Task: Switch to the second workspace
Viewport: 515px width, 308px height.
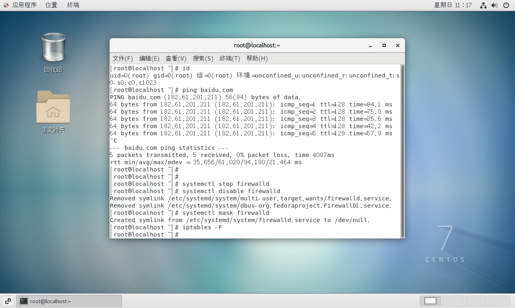Action: [x=453, y=301]
